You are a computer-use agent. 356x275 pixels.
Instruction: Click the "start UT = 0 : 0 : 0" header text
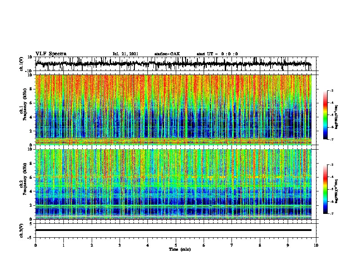coord(217,54)
